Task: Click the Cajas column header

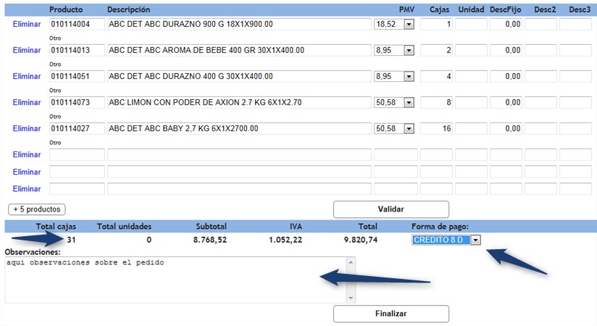Action: tap(439, 9)
